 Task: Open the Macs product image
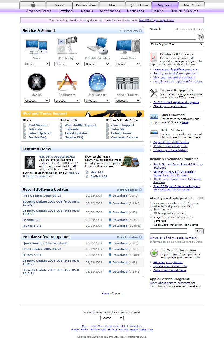36,46
